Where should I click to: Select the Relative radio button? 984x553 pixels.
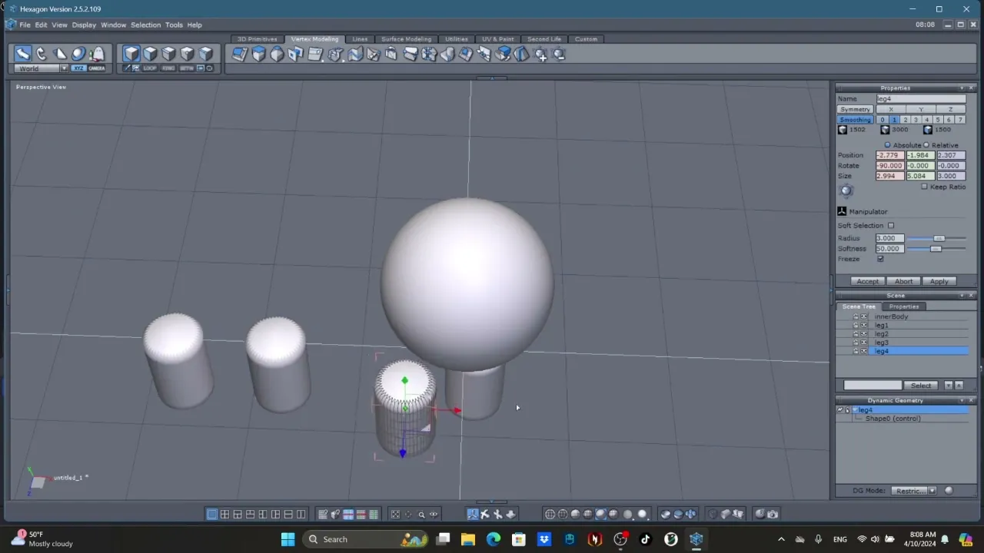pyautogui.click(x=926, y=145)
